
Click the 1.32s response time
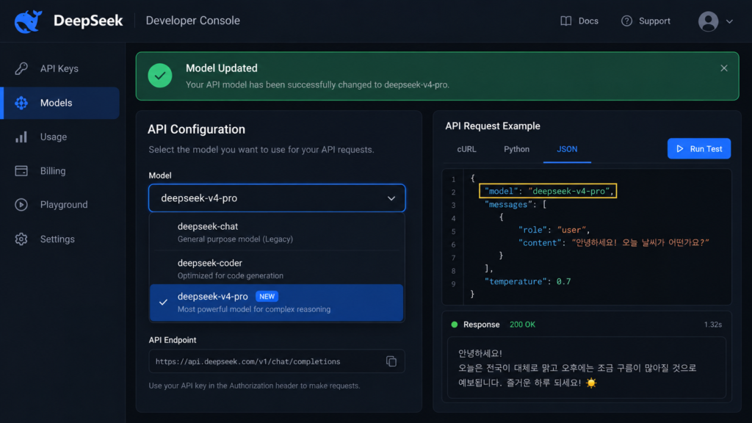[712, 325]
